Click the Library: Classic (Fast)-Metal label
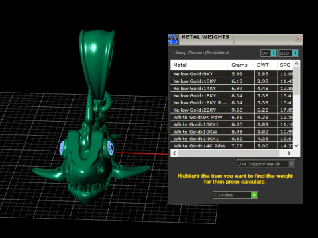 [201, 53]
